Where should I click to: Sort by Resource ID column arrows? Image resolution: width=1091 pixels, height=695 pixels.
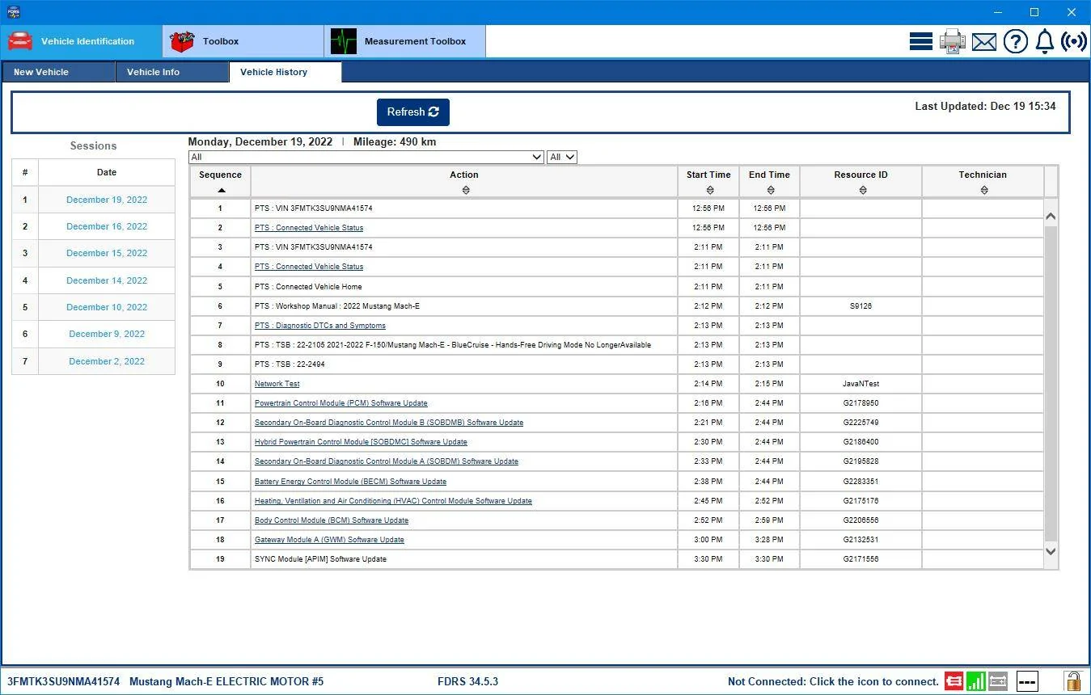(x=862, y=190)
